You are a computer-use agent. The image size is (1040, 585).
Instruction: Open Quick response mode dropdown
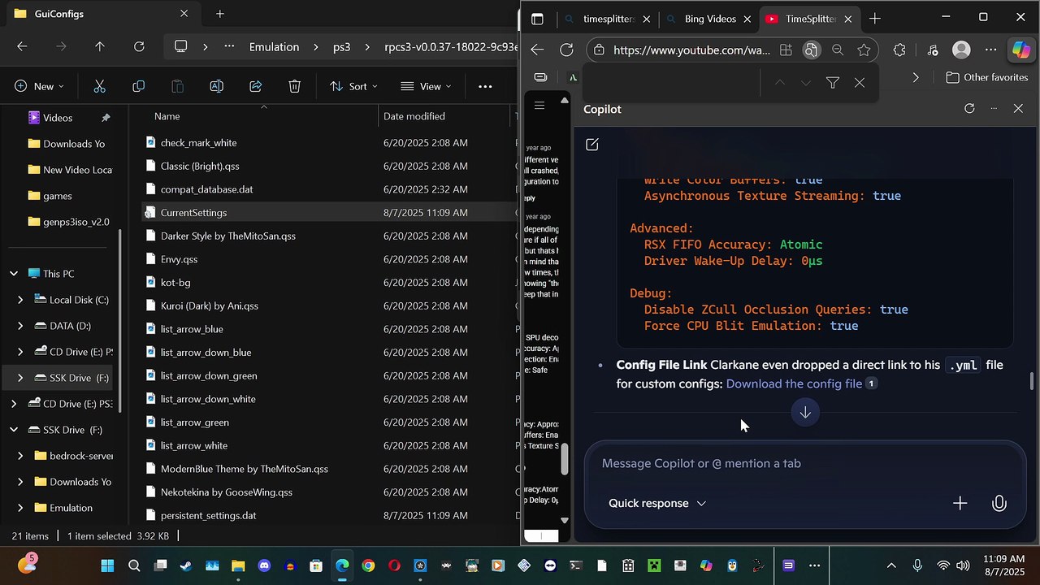(x=657, y=504)
